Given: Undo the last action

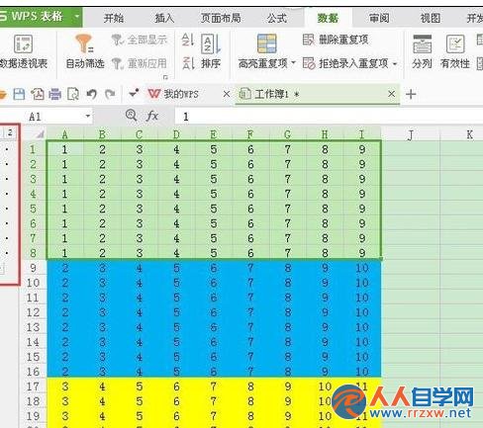Looking at the screenshot, I should pyautogui.click(x=92, y=94).
